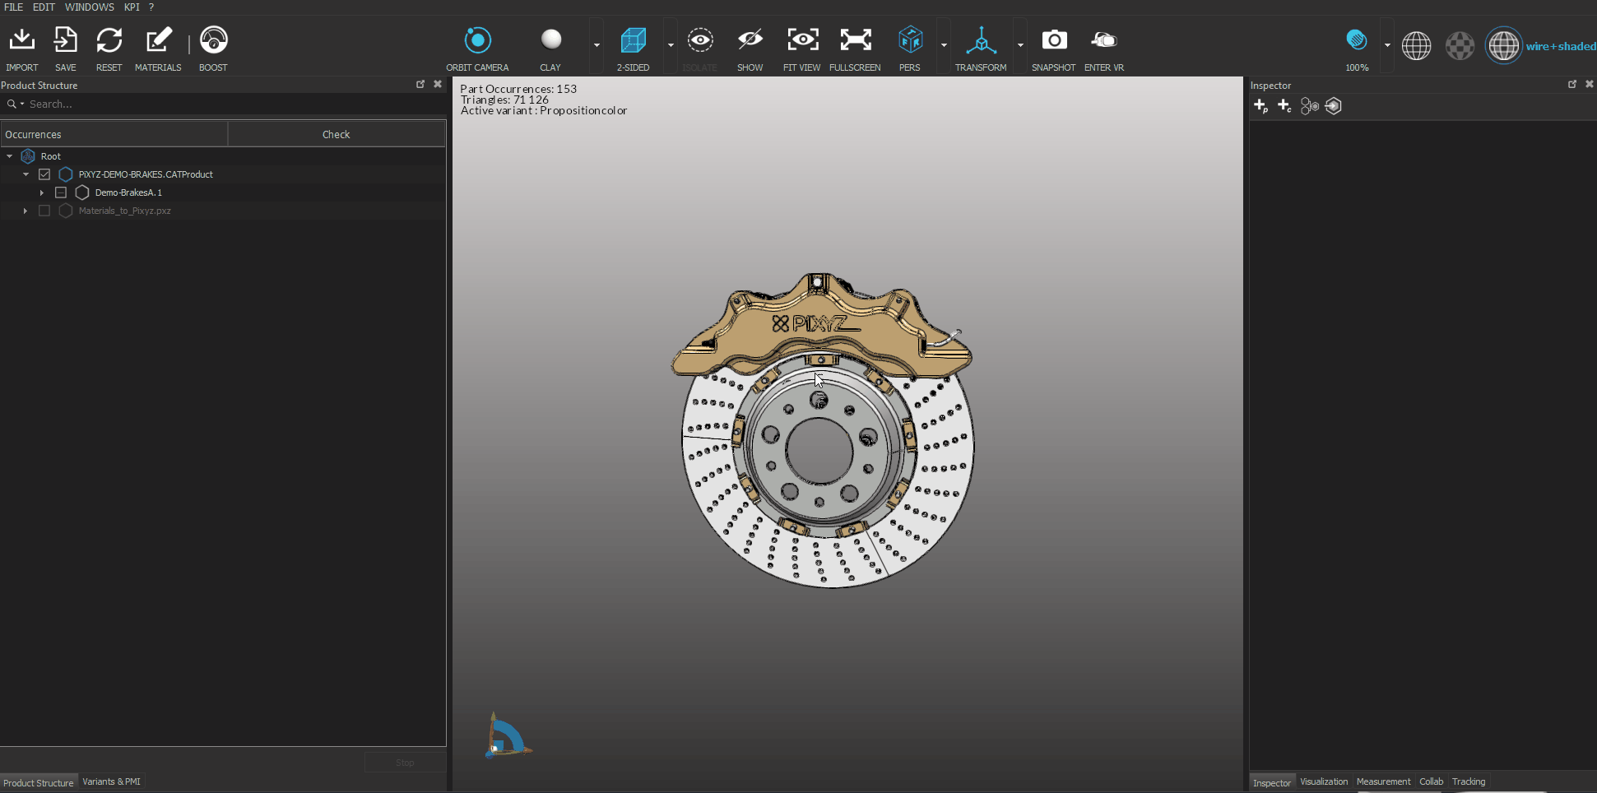
Task: Switch to the Measurement tab
Action: tap(1383, 781)
